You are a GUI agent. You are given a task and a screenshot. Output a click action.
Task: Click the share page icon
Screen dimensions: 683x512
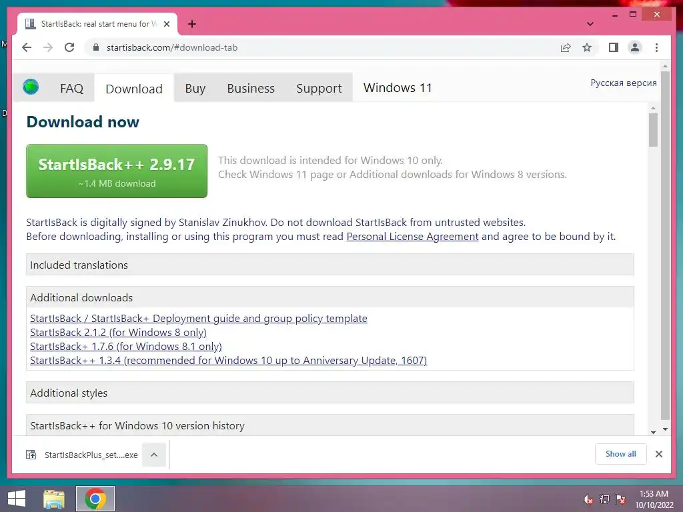[x=566, y=47]
